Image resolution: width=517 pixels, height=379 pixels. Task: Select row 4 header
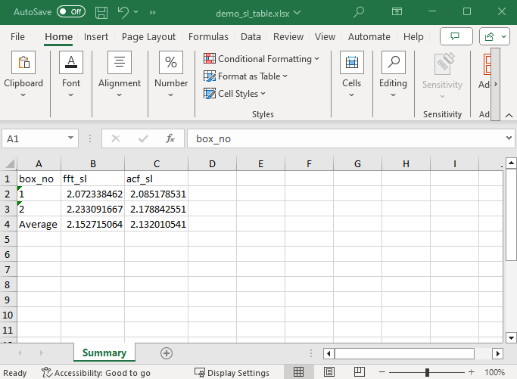click(8, 224)
